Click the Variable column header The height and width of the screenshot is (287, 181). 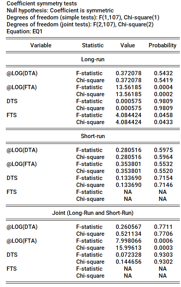[x=41, y=45]
